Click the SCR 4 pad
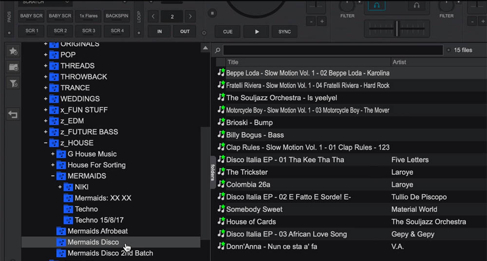Screen dimensions: 487x261 pyautogui.click(x=117, y=31)
